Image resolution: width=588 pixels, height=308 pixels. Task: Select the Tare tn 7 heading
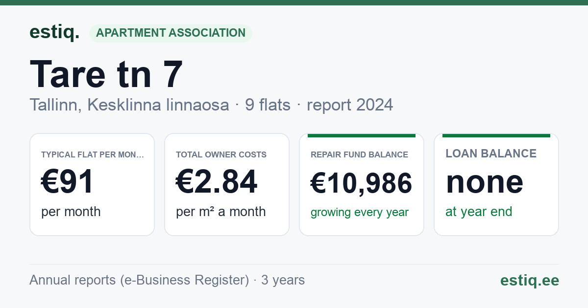point(106,74)
